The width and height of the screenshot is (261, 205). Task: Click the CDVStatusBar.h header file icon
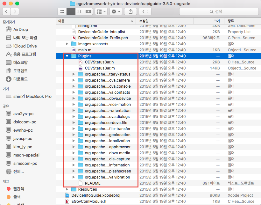point(81,62)
